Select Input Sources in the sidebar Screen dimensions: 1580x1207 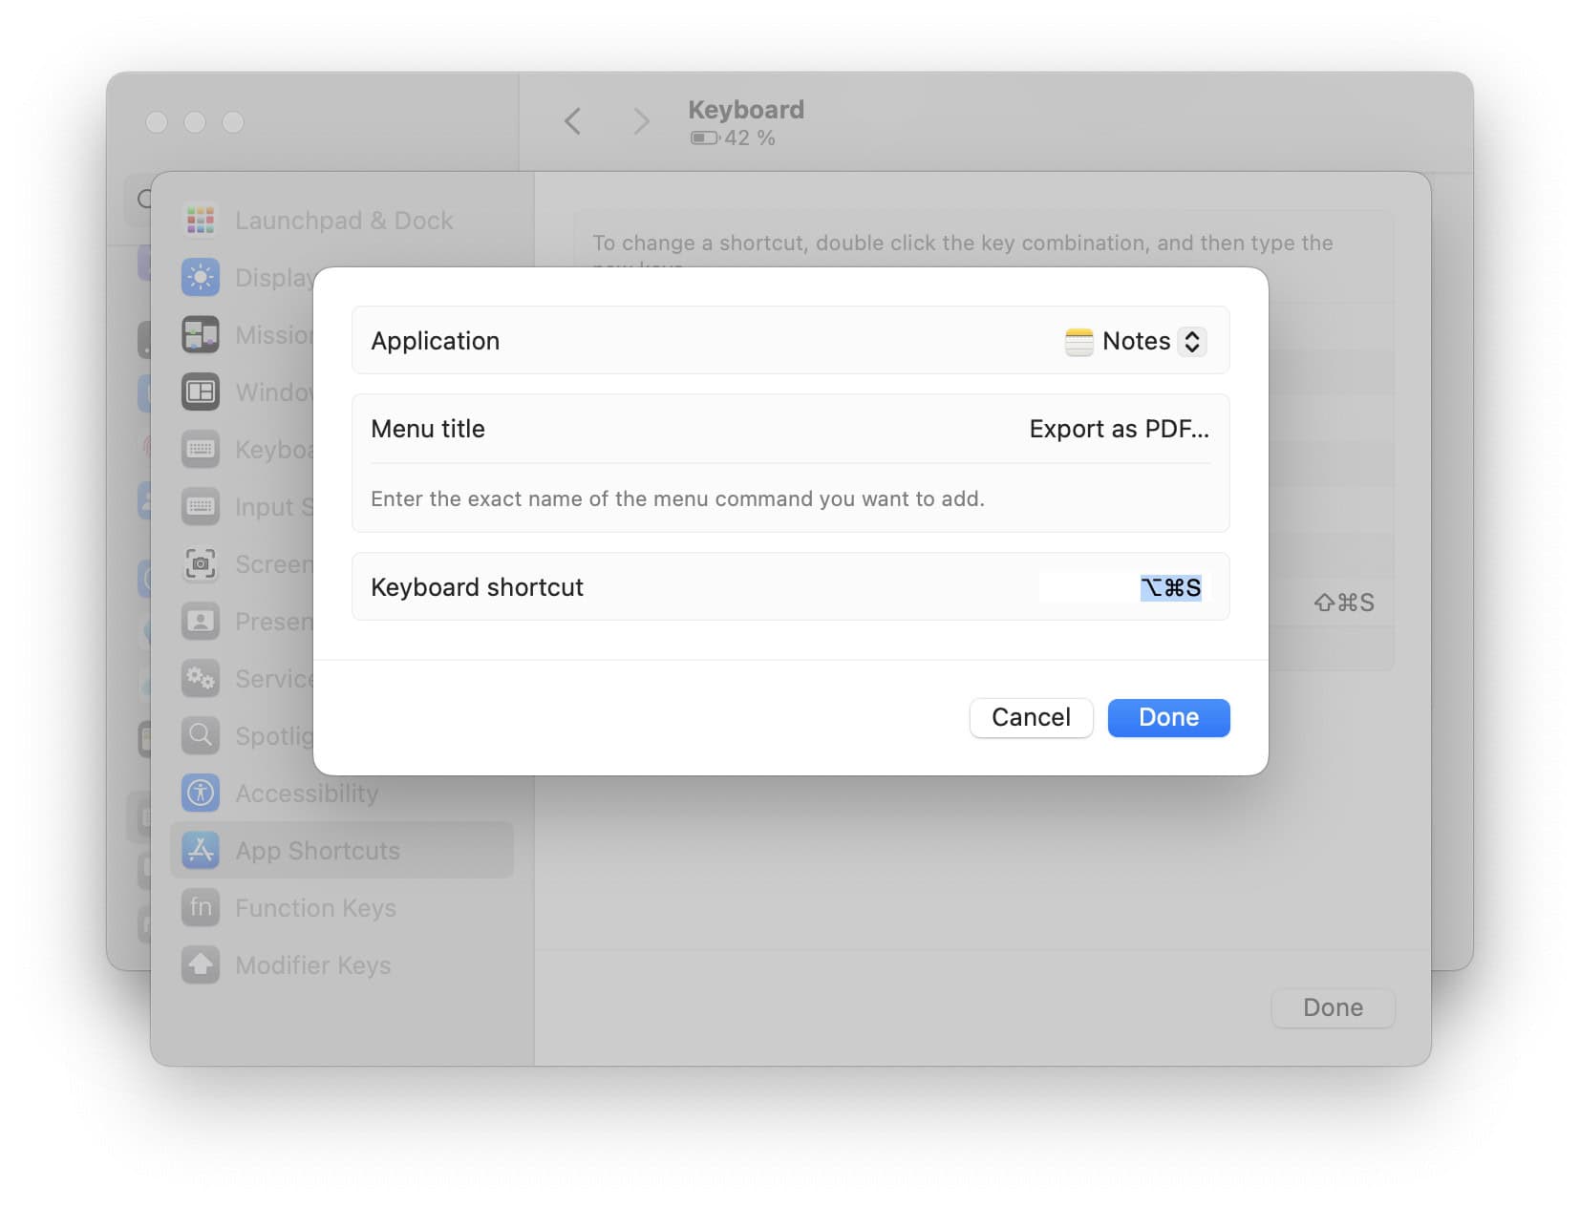point(201,506)
